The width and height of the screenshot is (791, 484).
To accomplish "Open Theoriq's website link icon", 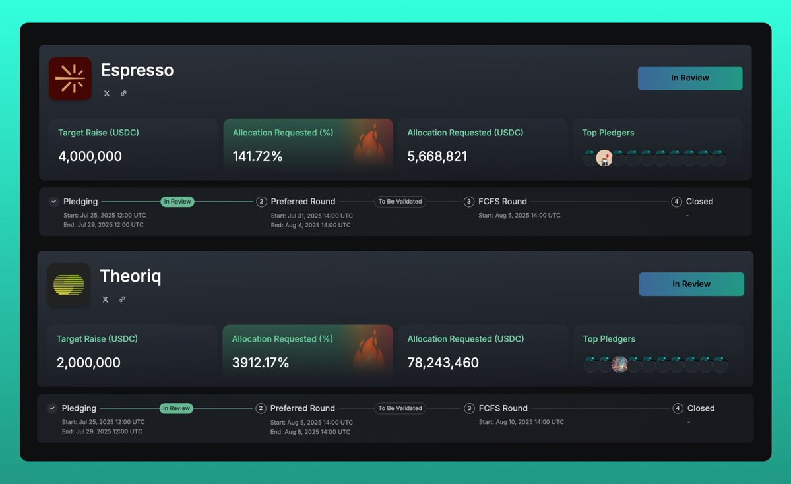I will (122, 299).
